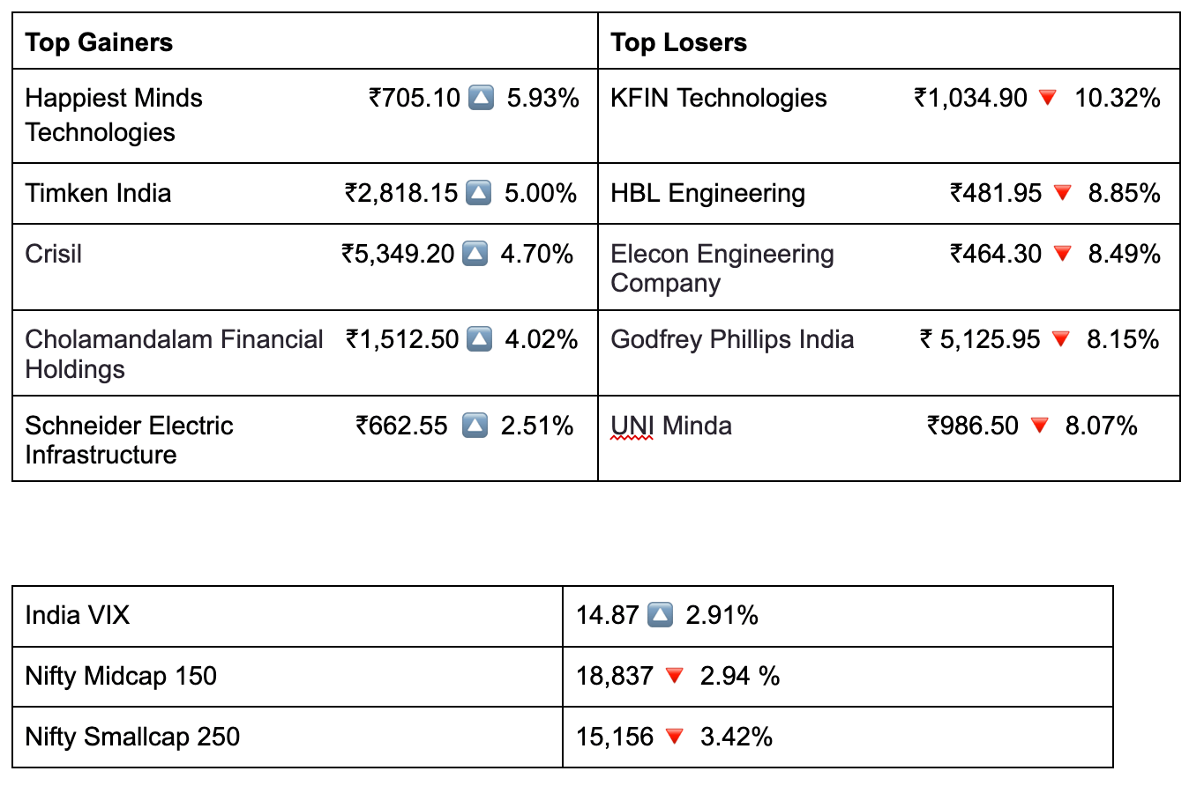Viewport: 1189px width, 786px height.
Task: Click the up arrow beside Cholamandalam price ₹1,512.50
Action: (479, 339)
